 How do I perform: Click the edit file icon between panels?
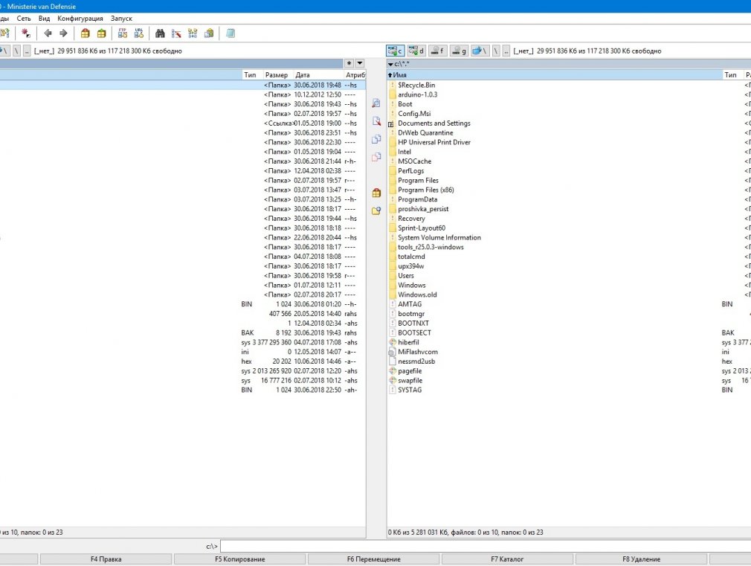click(376, 120)
